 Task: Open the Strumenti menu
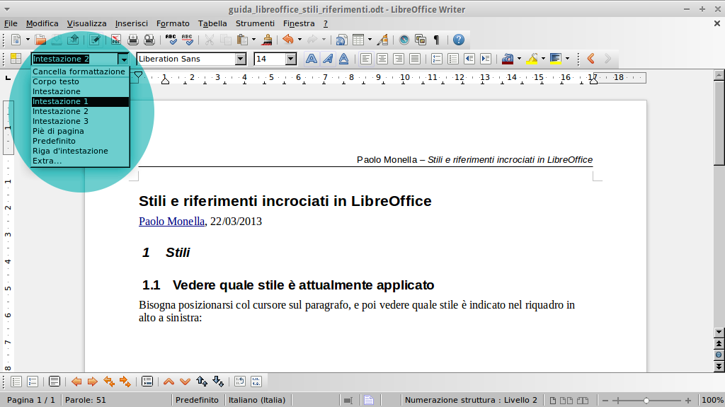tap(255, 23)
